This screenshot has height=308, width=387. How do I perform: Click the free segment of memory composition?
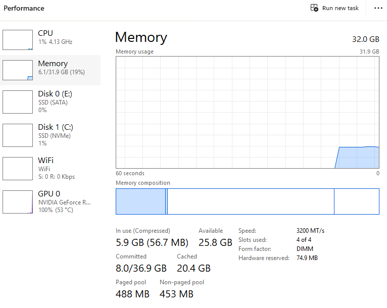coord(356,201)
